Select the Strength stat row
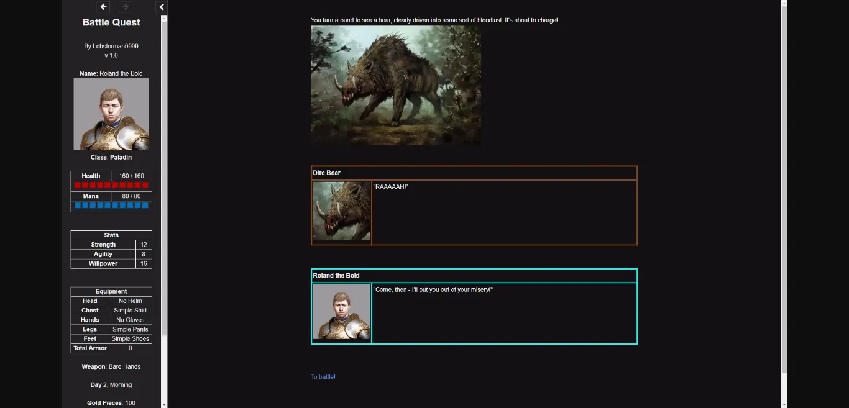The image size is (849, 408). pyautogui.click(x=111, y=245)
